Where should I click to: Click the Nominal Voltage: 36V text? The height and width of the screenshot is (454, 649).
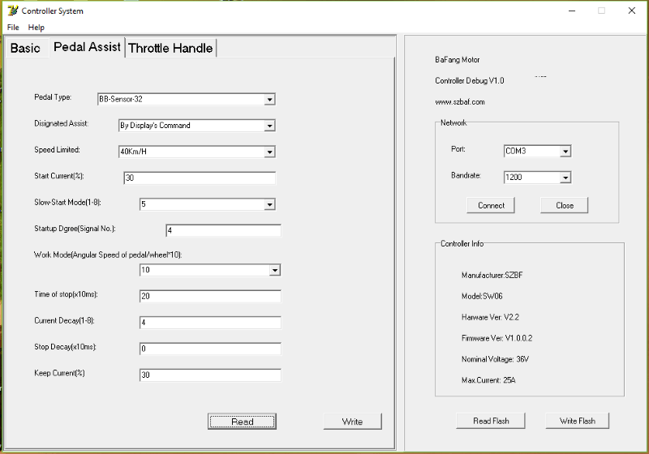click(x=496, y=359)
